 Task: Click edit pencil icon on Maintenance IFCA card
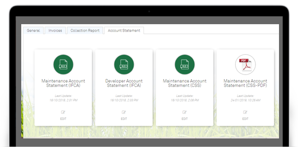(x=63, y=112)
